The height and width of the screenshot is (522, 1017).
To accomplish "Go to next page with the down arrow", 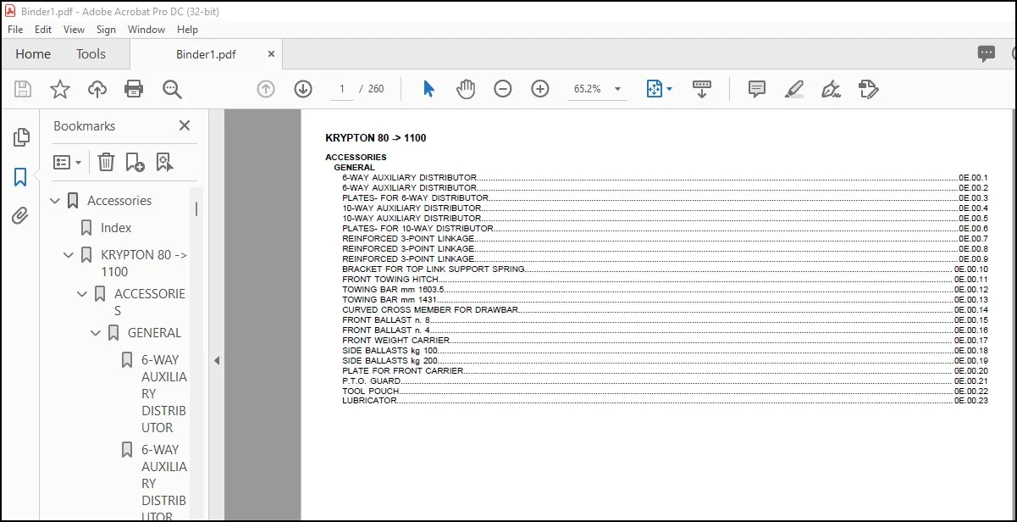I will 303,89.
